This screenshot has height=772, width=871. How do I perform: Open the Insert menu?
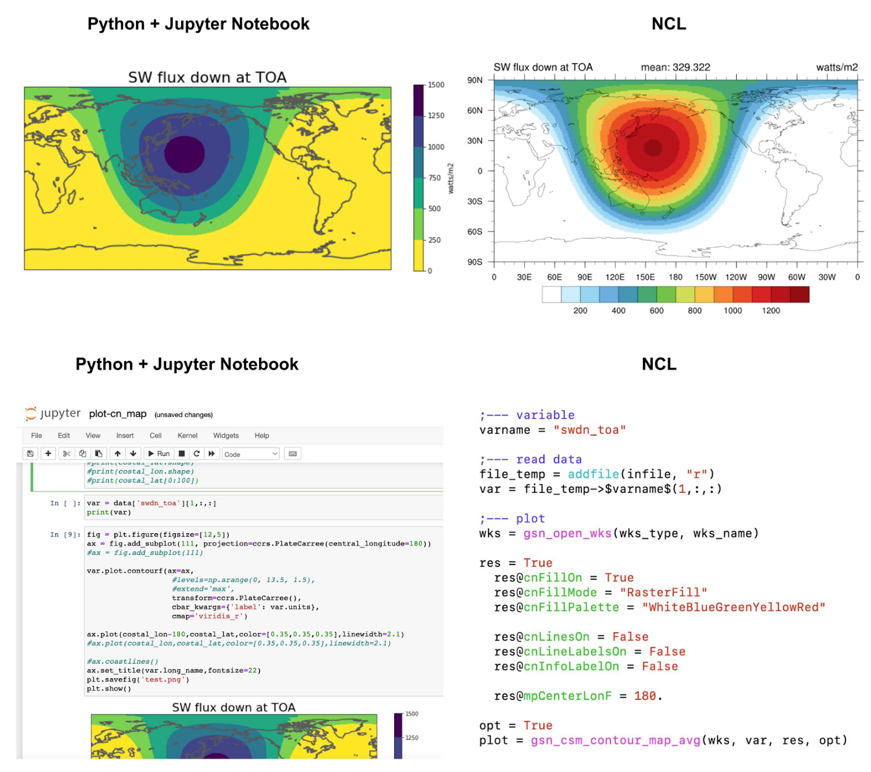tap(125, 435)
